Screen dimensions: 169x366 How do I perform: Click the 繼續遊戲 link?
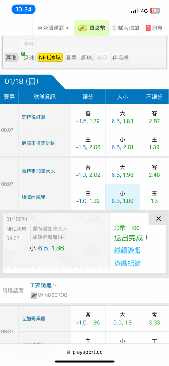point(127,250)
